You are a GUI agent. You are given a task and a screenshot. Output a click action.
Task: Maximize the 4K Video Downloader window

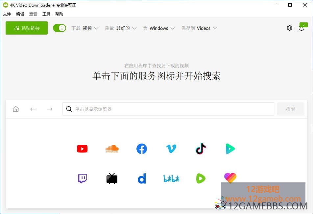coord(290,5)
